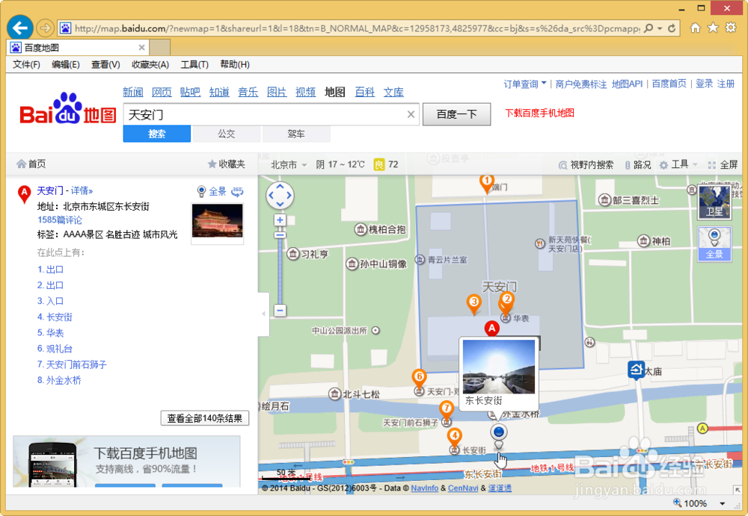Click red marker A on the map
748x516 pixels.
pyautogui.click(x=492, y=329)
